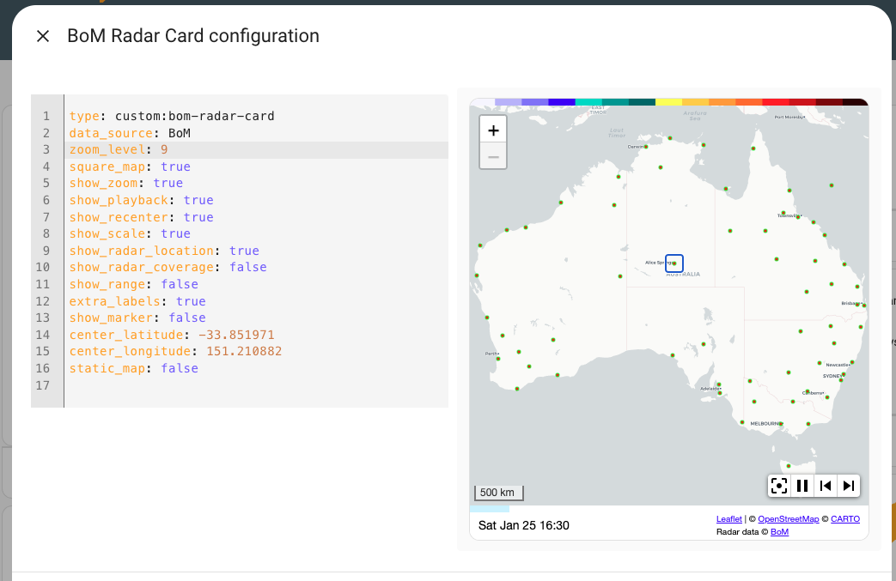This screenshot has height=581, width=896.
Task: Click the 500 km scale indicator
Action: 498,492
